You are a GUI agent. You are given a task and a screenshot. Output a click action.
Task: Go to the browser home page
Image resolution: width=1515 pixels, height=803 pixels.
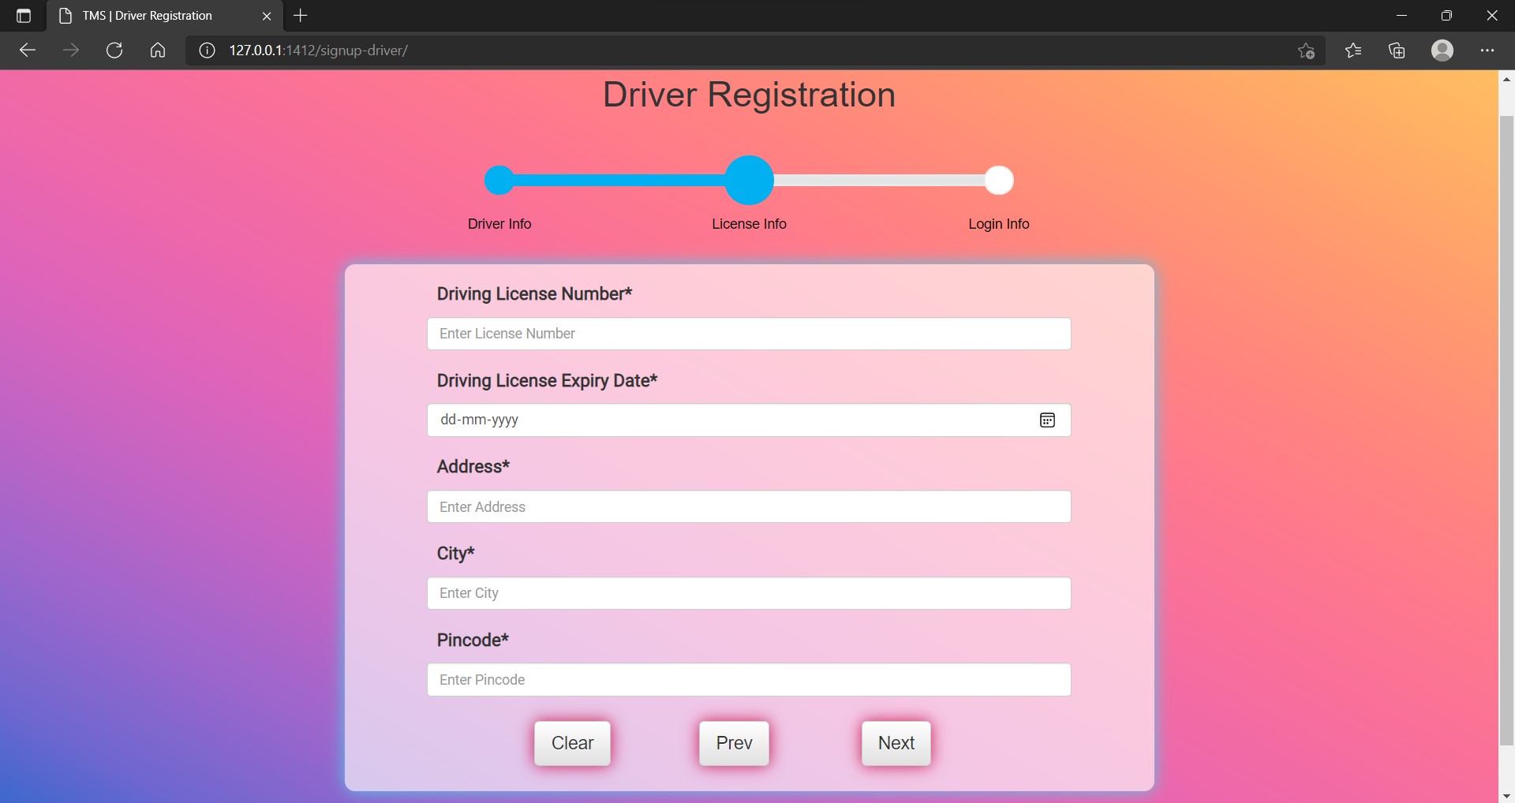(x=158, y=50)
